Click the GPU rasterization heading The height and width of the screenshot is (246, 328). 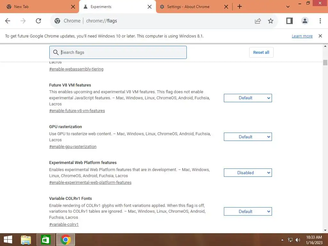point(65,127)
